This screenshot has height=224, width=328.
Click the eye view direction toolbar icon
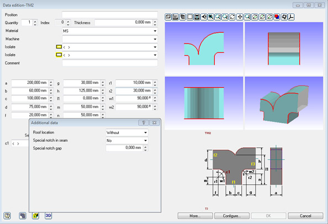tap(204, 17)
